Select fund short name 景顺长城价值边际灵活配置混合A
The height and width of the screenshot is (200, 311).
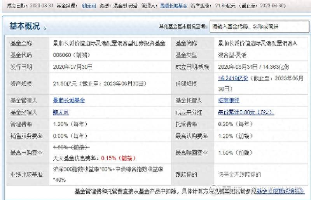tap(257, 43)
